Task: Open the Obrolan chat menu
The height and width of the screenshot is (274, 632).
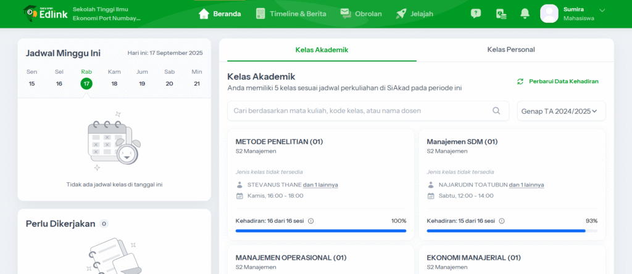Action: [361, 14]
